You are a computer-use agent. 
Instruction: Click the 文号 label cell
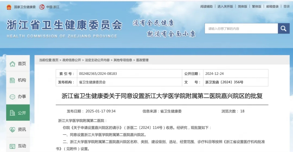pos(193,82)
